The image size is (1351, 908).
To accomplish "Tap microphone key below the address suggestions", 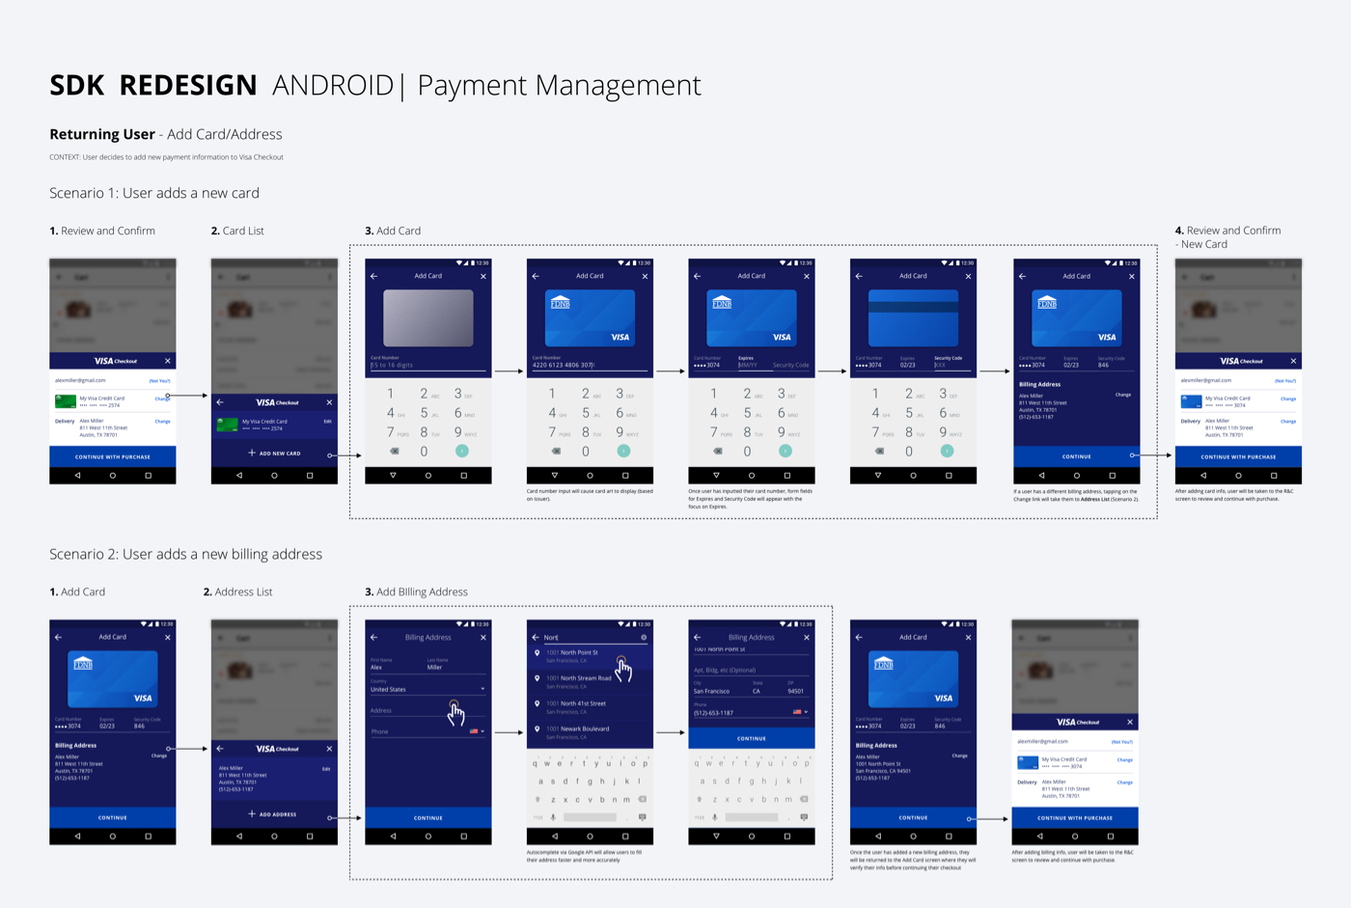I will (553, 817).
